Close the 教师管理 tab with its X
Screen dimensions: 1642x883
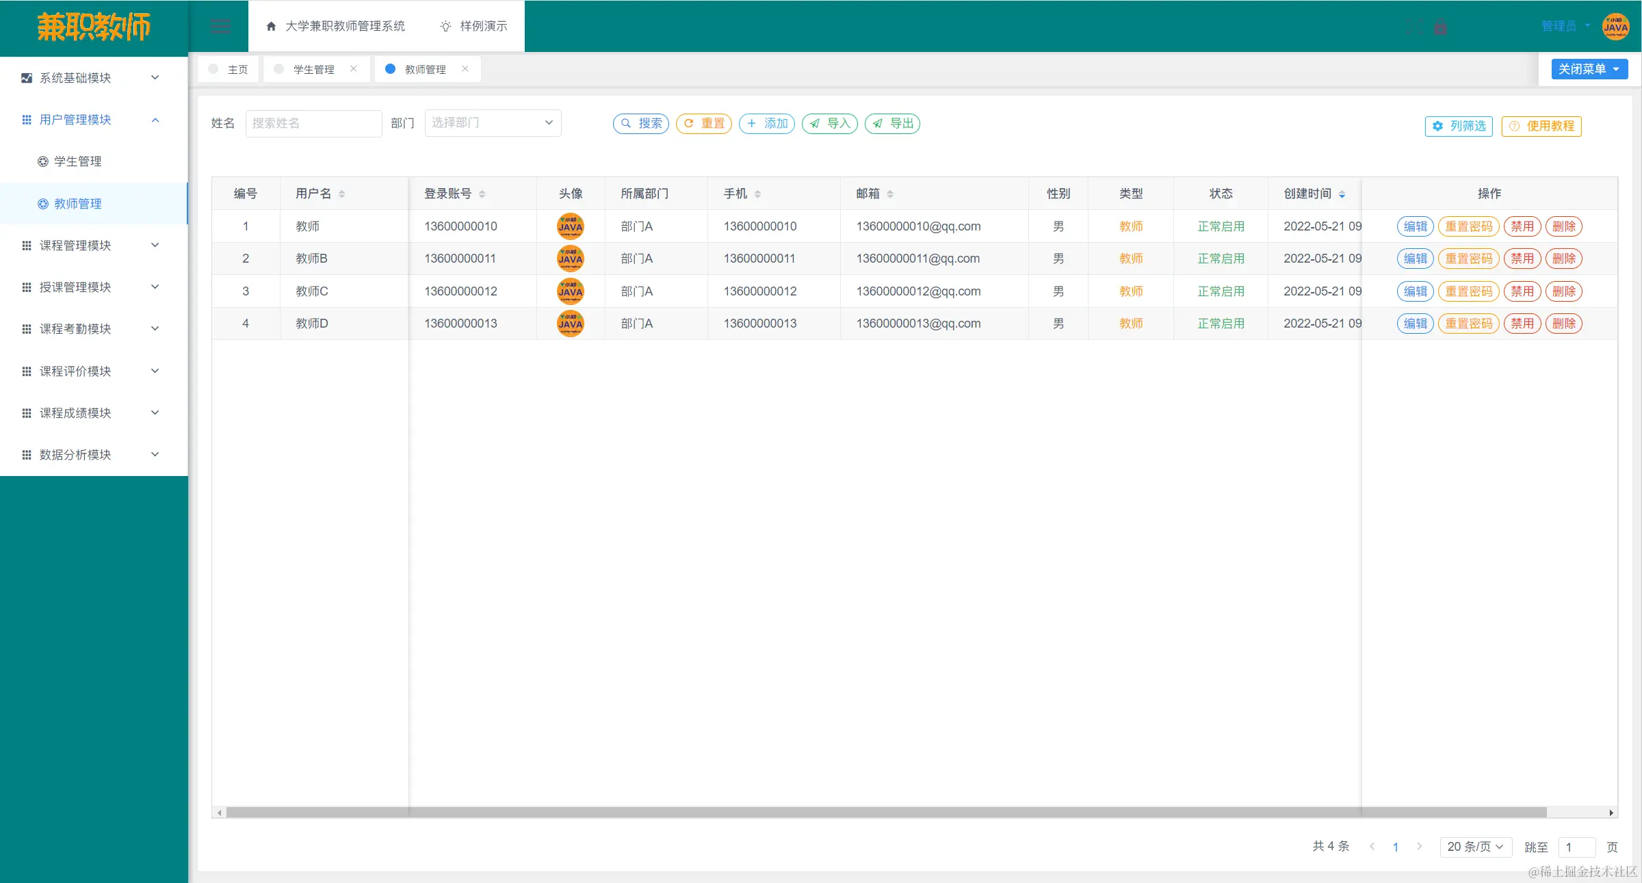tap(465, 69)
